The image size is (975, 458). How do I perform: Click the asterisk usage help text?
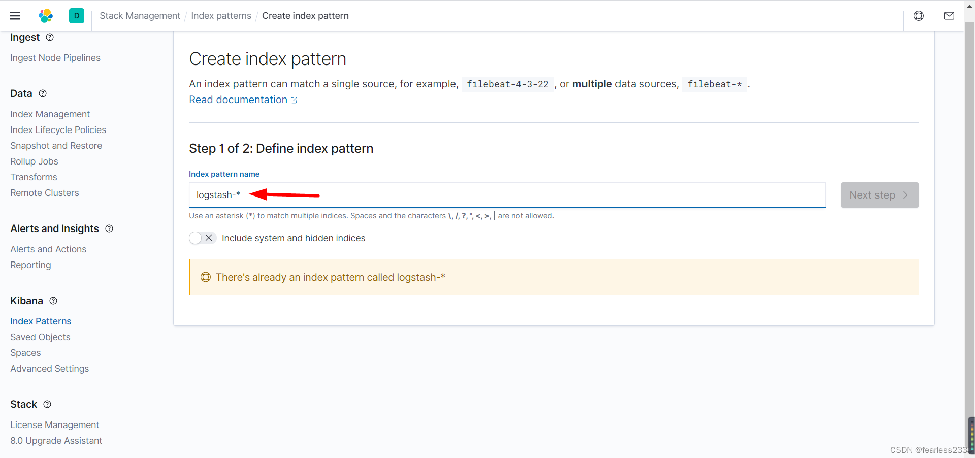tap(371, 216)
